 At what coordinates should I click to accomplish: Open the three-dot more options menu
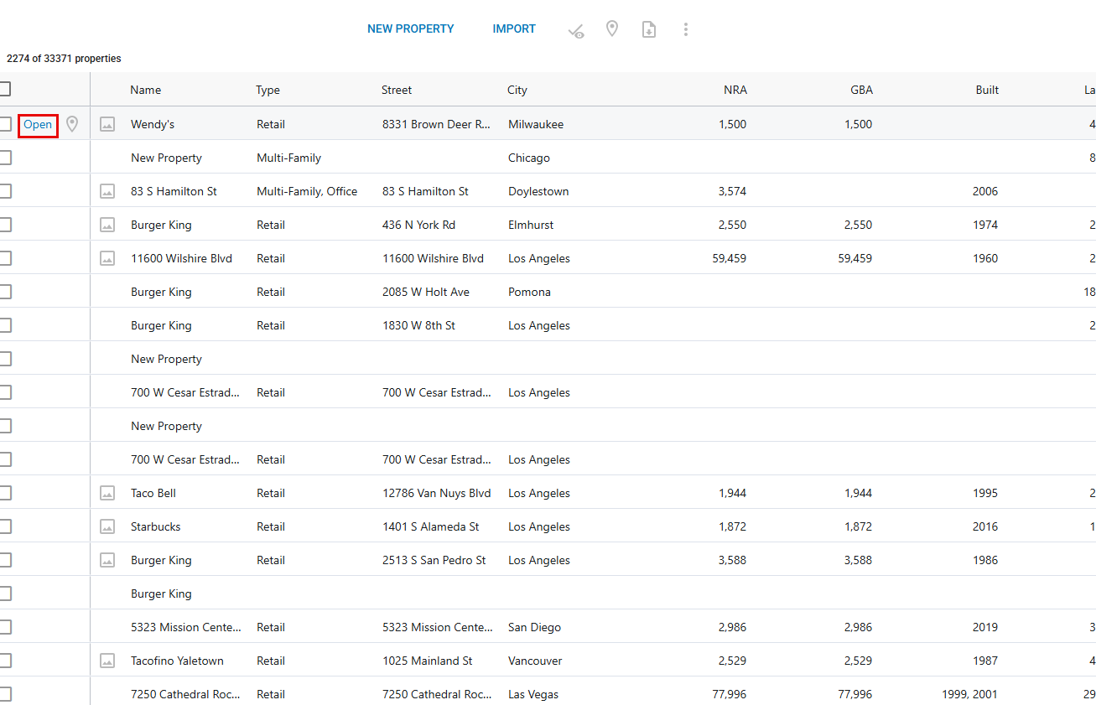pos(686,29)
